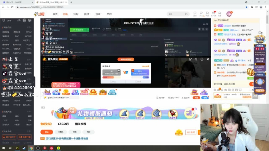Click the 进入鱼吧 outlined button

(191, 132)
